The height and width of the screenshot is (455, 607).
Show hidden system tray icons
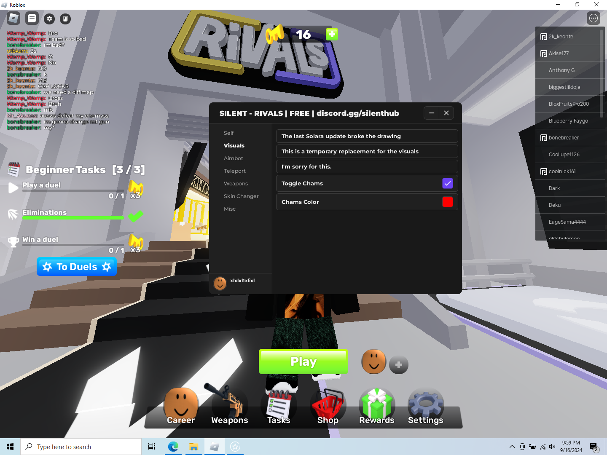coord(512,447)
